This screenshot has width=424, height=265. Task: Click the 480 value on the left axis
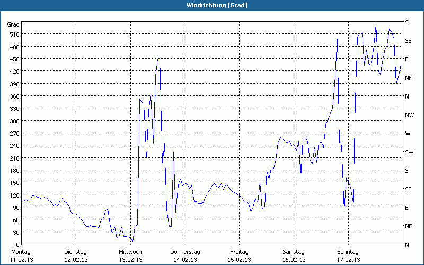coord(15,47)
